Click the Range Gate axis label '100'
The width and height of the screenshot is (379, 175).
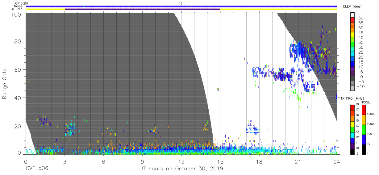pos(16,15)
